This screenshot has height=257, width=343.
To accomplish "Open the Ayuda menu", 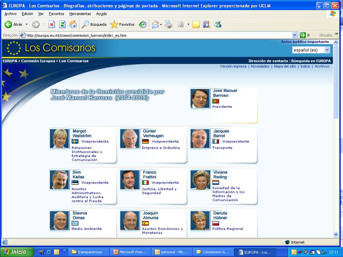I will pyautogui.click(x=101, y=14).
